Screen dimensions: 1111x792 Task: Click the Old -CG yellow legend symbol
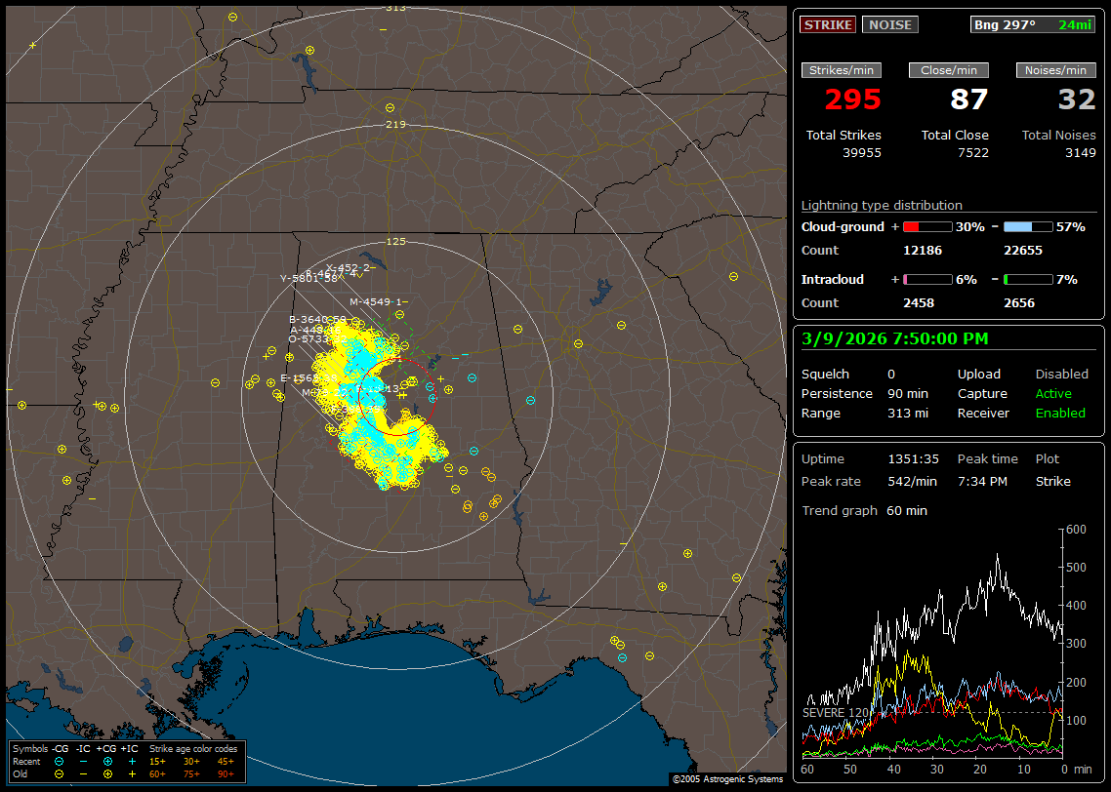pos(59,773)
